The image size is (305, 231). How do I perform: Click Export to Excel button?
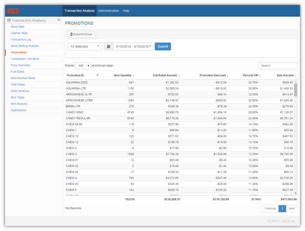pyautogui.click(x=81, y=34)
